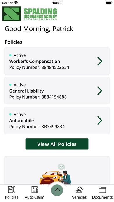Tap the Auto Claim document icon
This screenshot has height=202, width=114.
(x=35, y=190)
